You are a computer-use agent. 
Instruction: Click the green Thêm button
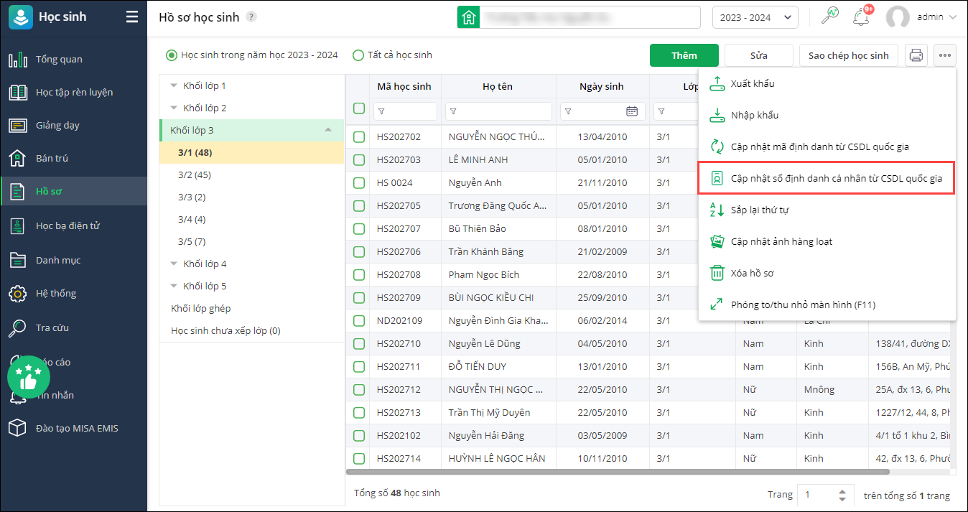point(684,55)
